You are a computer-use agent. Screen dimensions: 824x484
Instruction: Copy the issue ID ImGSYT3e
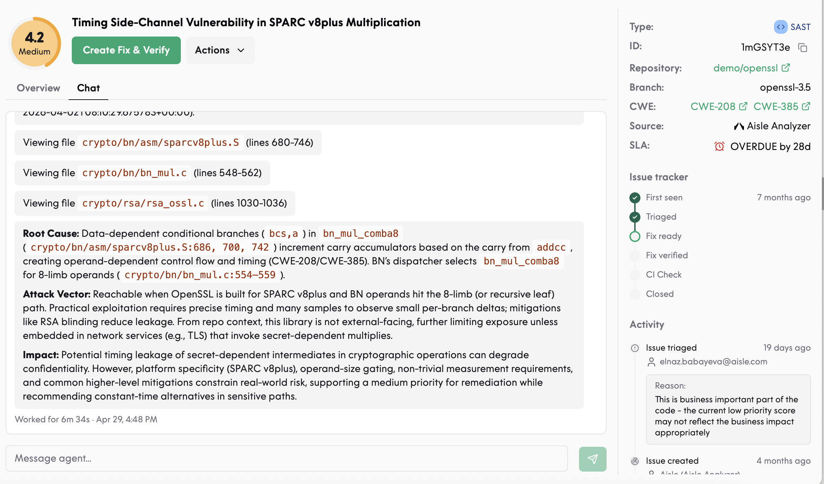[803, 47]
